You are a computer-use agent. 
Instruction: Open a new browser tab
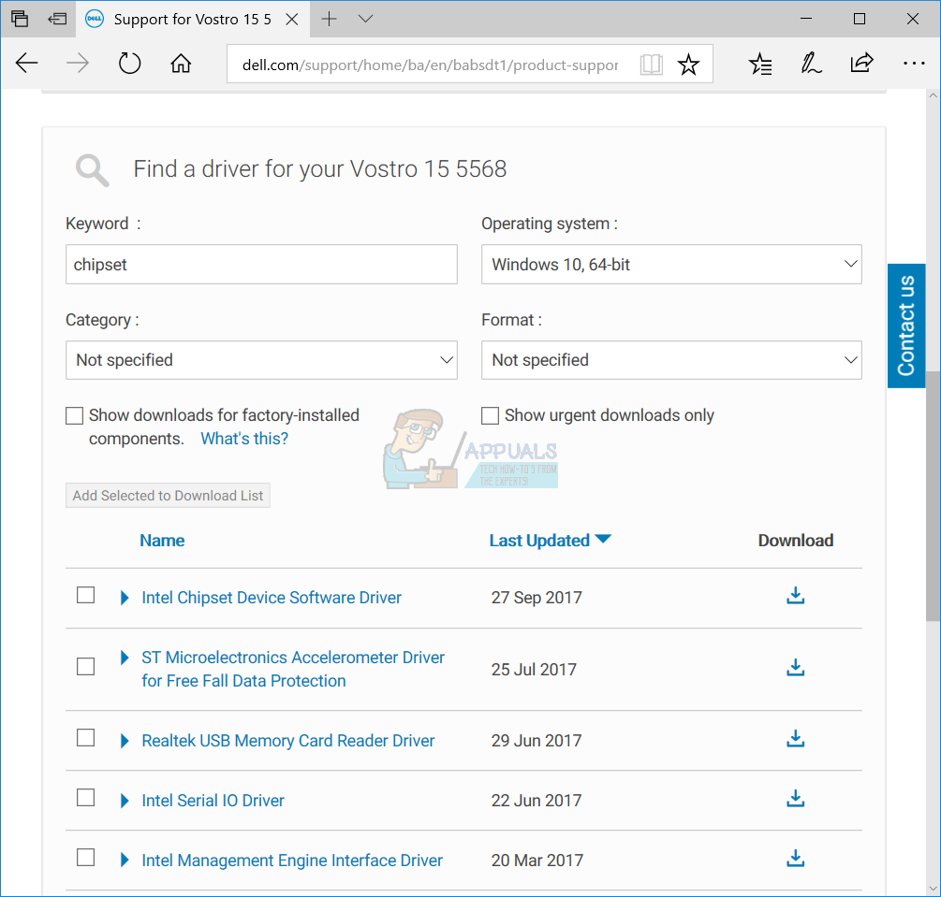329,19
